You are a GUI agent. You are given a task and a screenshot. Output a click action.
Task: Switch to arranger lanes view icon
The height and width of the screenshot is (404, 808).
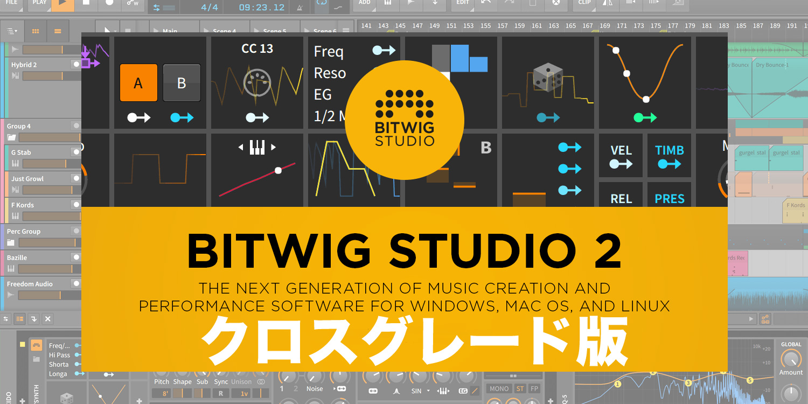coord(58,31)
